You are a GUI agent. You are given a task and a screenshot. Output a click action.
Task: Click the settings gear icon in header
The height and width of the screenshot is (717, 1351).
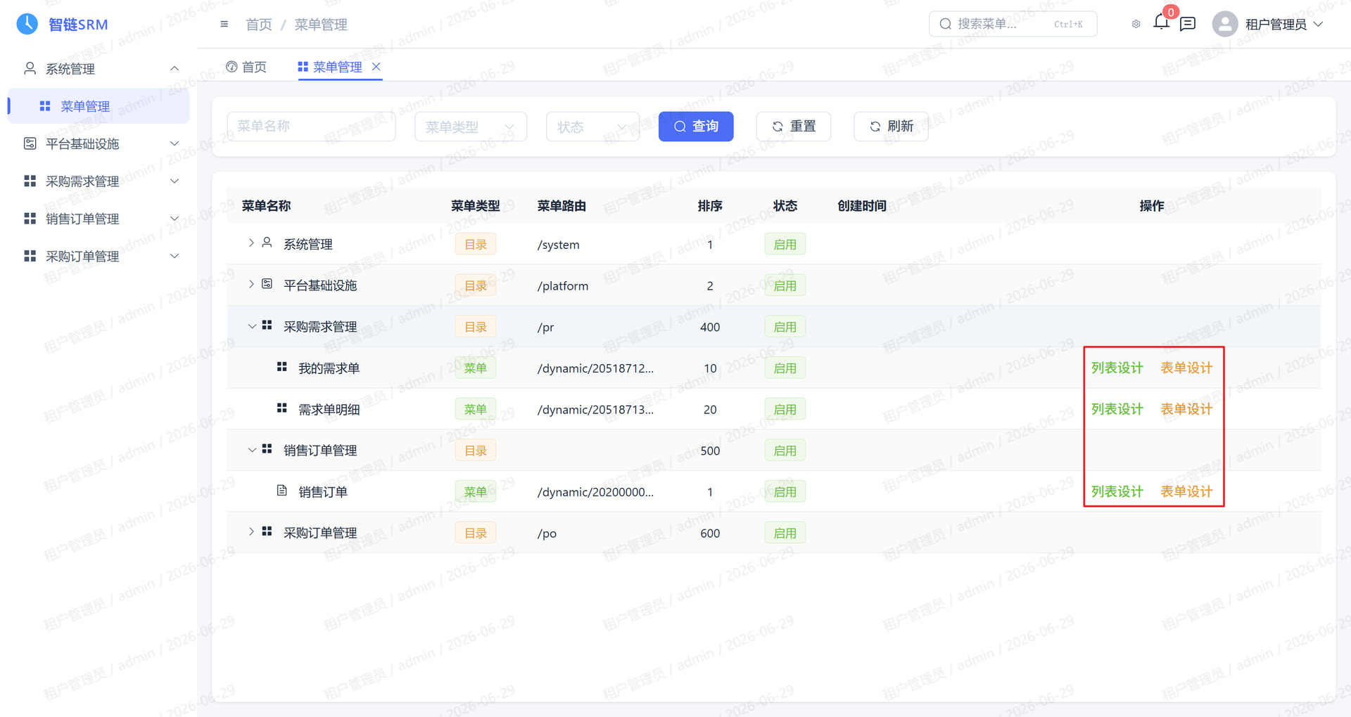[x=1136, y=24]
